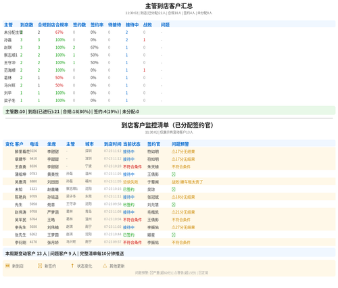Click the 问题预警 column header

point(180,144)
